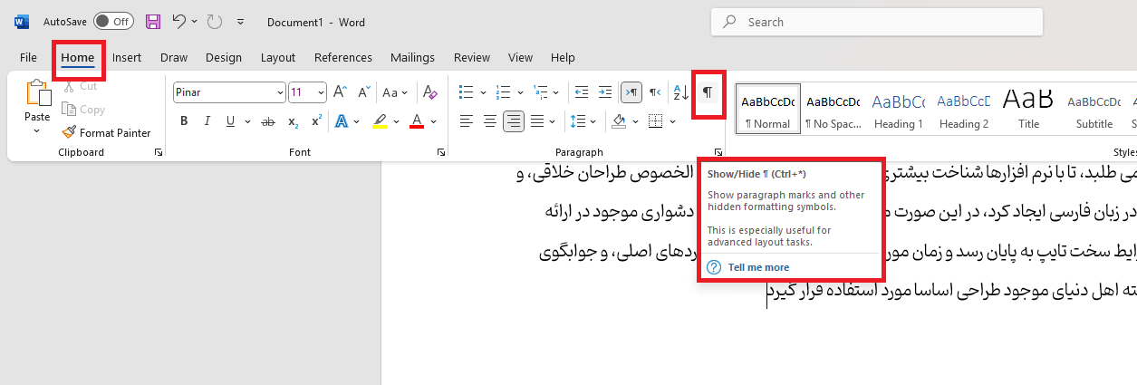
Task: Expand highlight color options arrow
Action: (397, 121)
